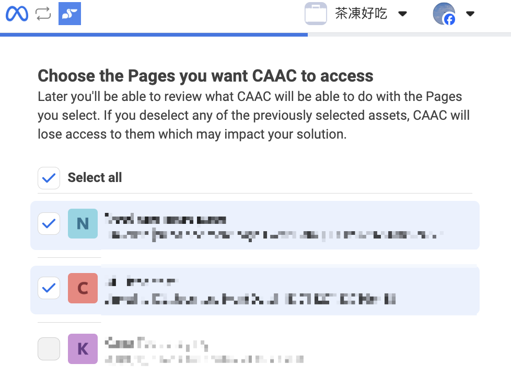This screenshot has height=386, width=511.
Task: Click the blue CAAC app icon
Action: [x=69, y=14]
